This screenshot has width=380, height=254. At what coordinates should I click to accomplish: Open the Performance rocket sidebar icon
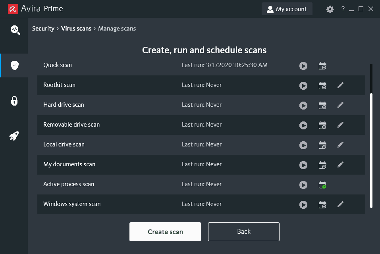click(x=14, y=136)
